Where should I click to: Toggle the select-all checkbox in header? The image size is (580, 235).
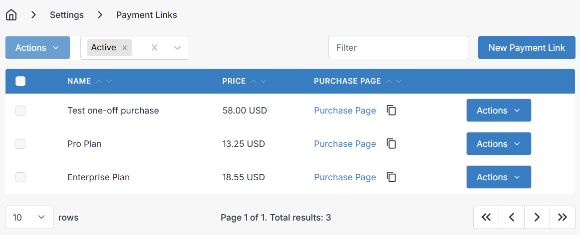coord(20,81)
